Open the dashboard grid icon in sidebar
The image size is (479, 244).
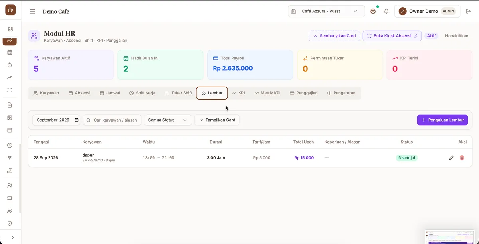[10, 29]
